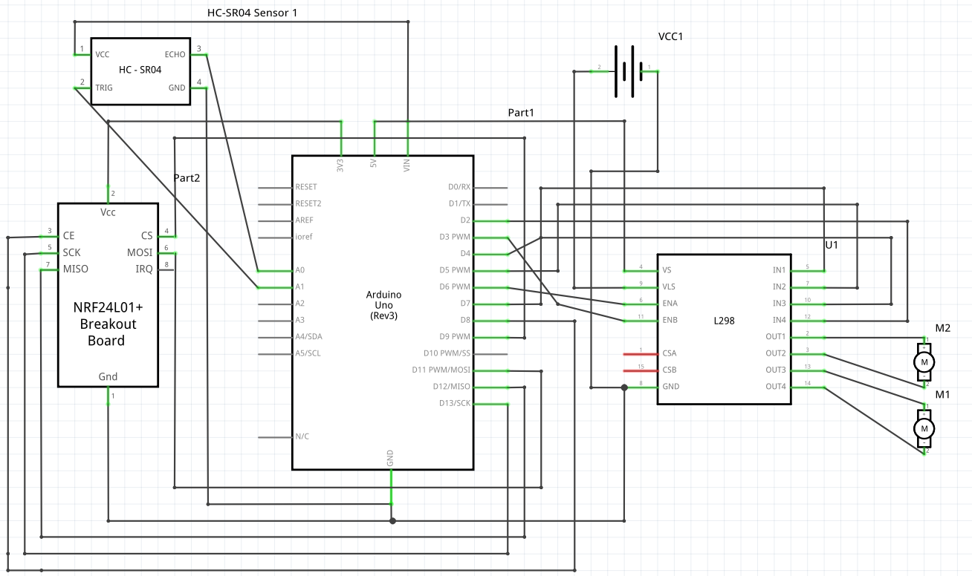Select the HC - SR04 component name

(140, 70)
